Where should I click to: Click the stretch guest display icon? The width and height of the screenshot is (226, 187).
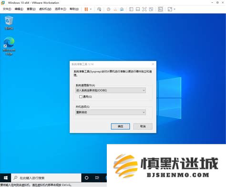pos(170,9)
